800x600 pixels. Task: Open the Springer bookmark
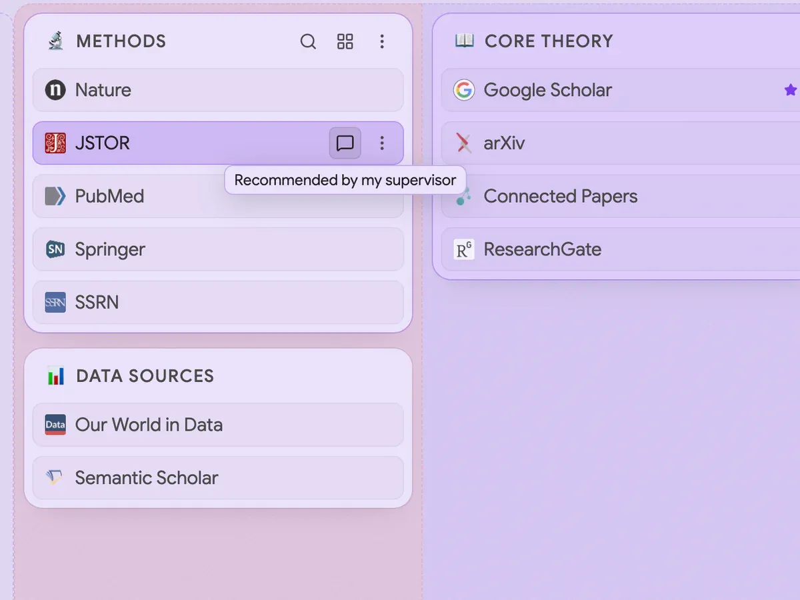point(218,249)
